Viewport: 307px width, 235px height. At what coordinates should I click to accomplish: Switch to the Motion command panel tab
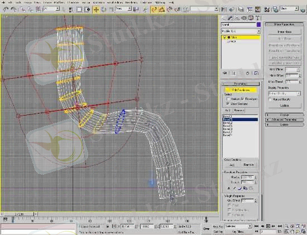[x=244, y=18]
